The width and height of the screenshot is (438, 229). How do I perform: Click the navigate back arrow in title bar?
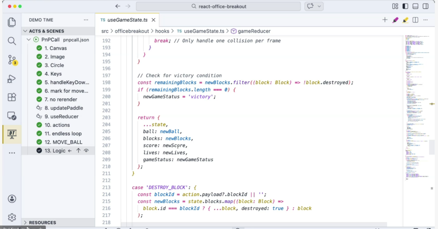coord(118,6)
